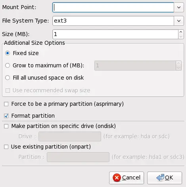186x187 pixels.
Task: Click the Additional Size Options heading
Action: point(35,43)
